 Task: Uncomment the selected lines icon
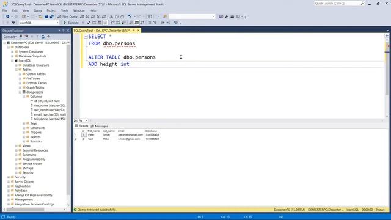coord(155,23)
